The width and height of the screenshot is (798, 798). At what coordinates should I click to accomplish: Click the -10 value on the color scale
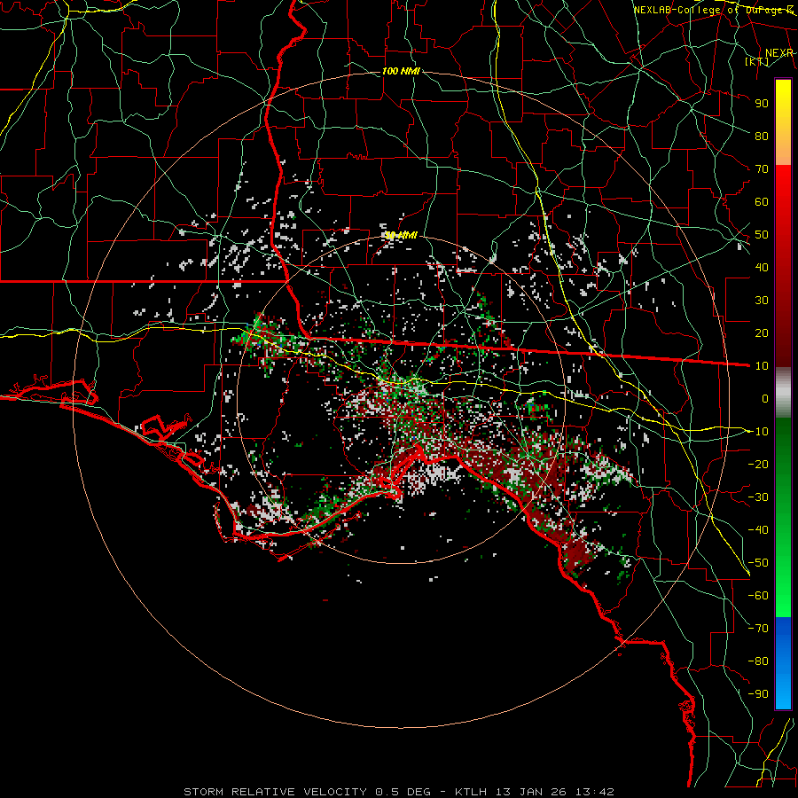coord(758,432)
